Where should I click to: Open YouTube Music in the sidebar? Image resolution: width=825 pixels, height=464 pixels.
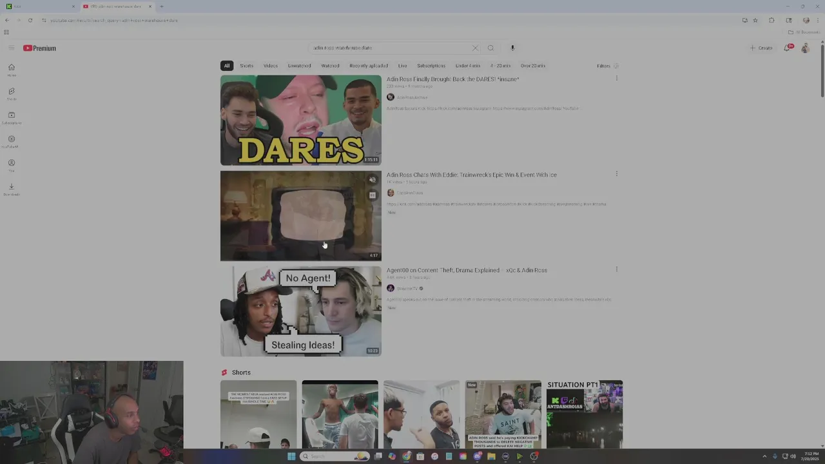11,142
